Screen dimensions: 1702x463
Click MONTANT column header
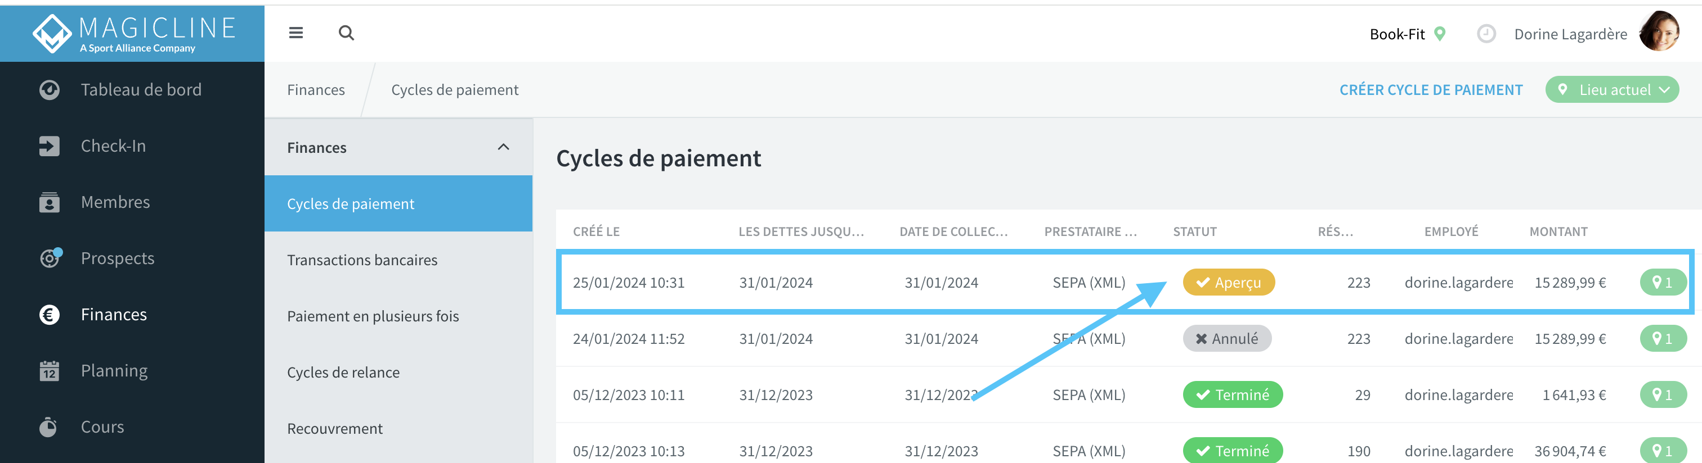1558,231
